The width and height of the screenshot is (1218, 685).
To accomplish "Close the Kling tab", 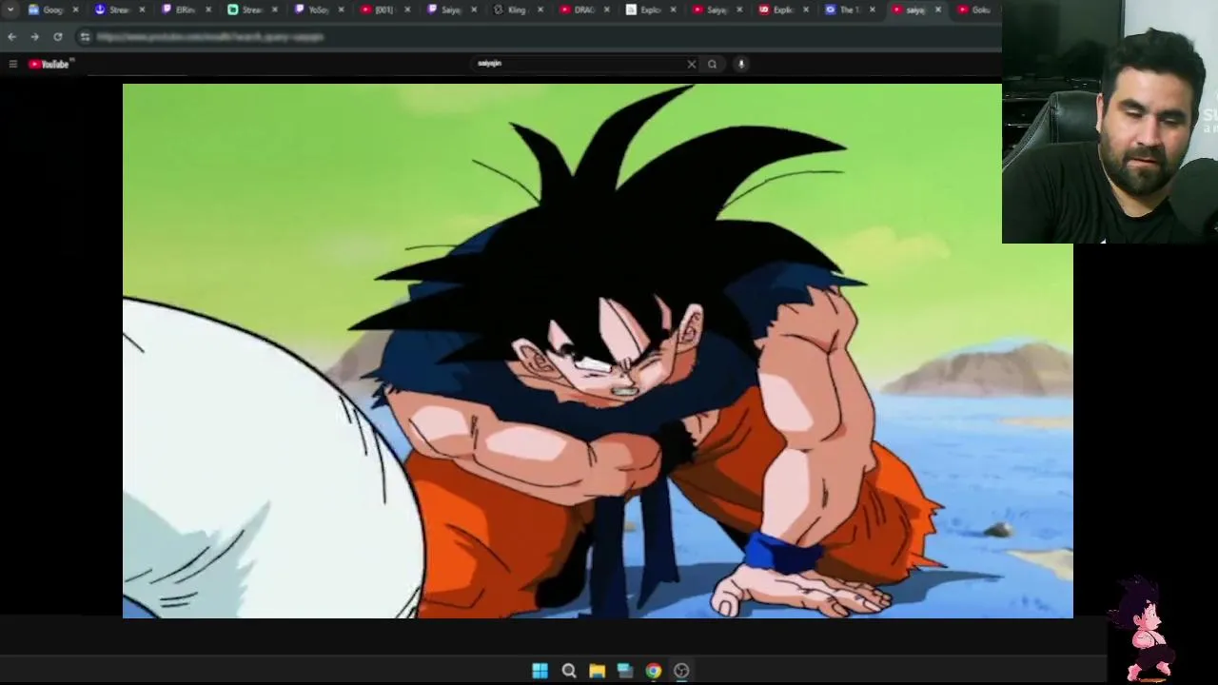I will (540, 10).
